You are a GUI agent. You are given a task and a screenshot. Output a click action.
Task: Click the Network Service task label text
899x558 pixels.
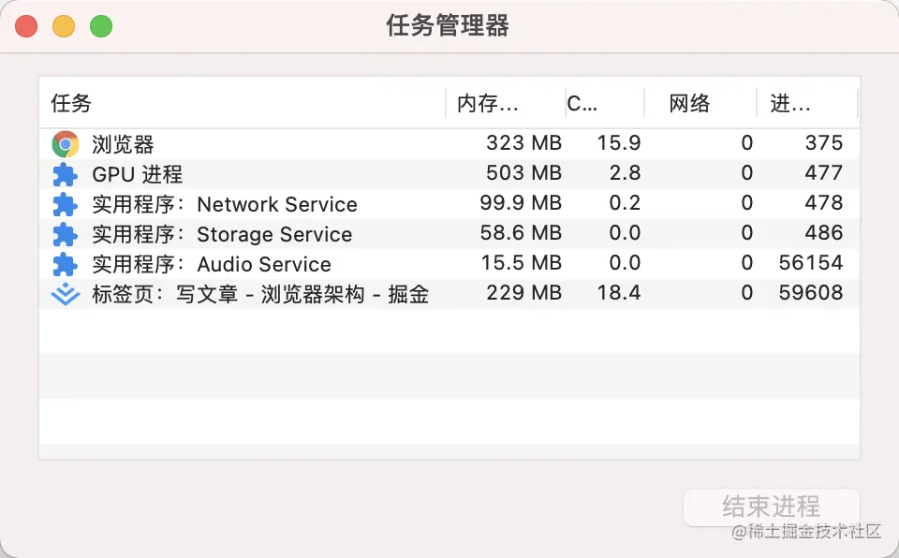click(x=277, y=204)
